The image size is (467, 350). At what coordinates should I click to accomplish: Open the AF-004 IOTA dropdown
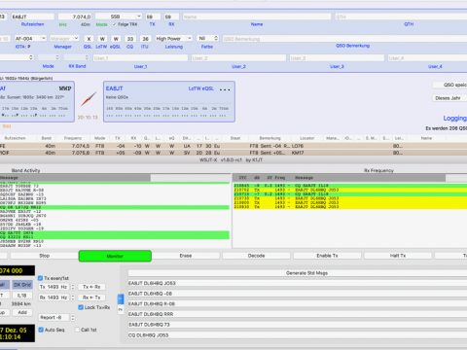(30, 38)
